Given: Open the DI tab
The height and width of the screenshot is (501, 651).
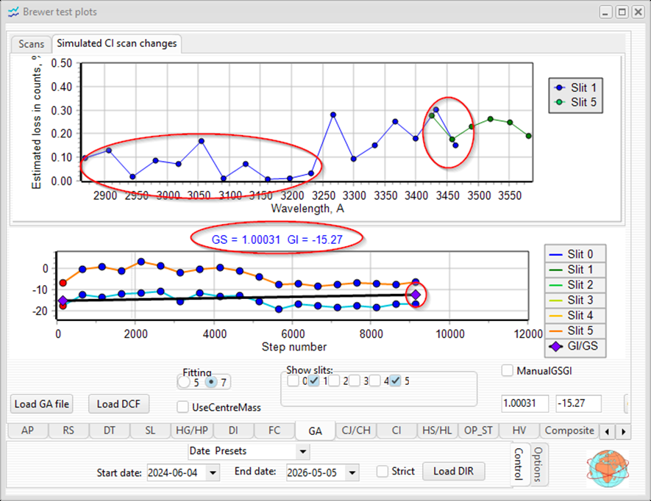Looking at the screenshot, I should [x=233, y=430].
